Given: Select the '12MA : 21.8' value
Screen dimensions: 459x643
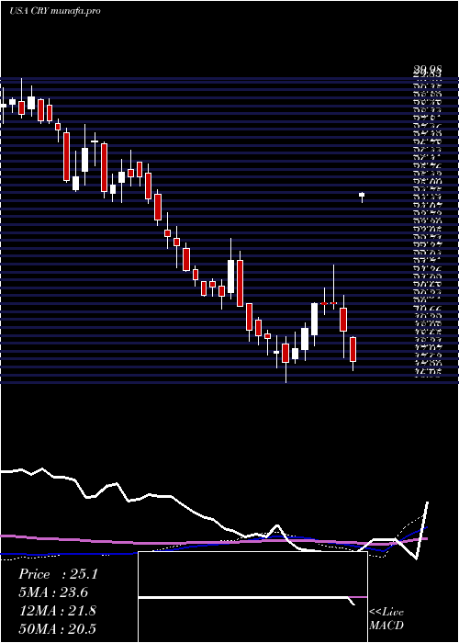Looking at the screenshot, I should 57,611.
